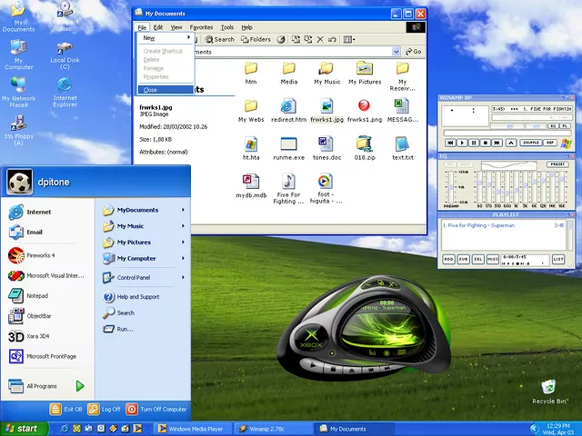The width and height of the screenshot is (582, 436).
Task: Select the runme.exe file
Action: [289, 148]
